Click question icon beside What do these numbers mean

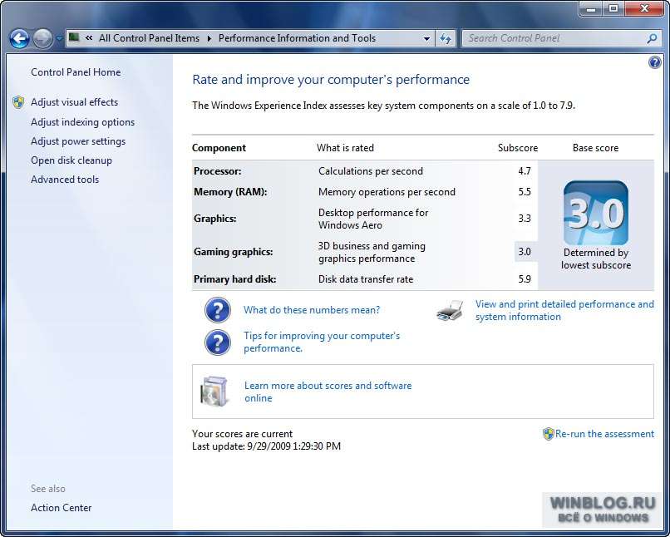point(218,310)
